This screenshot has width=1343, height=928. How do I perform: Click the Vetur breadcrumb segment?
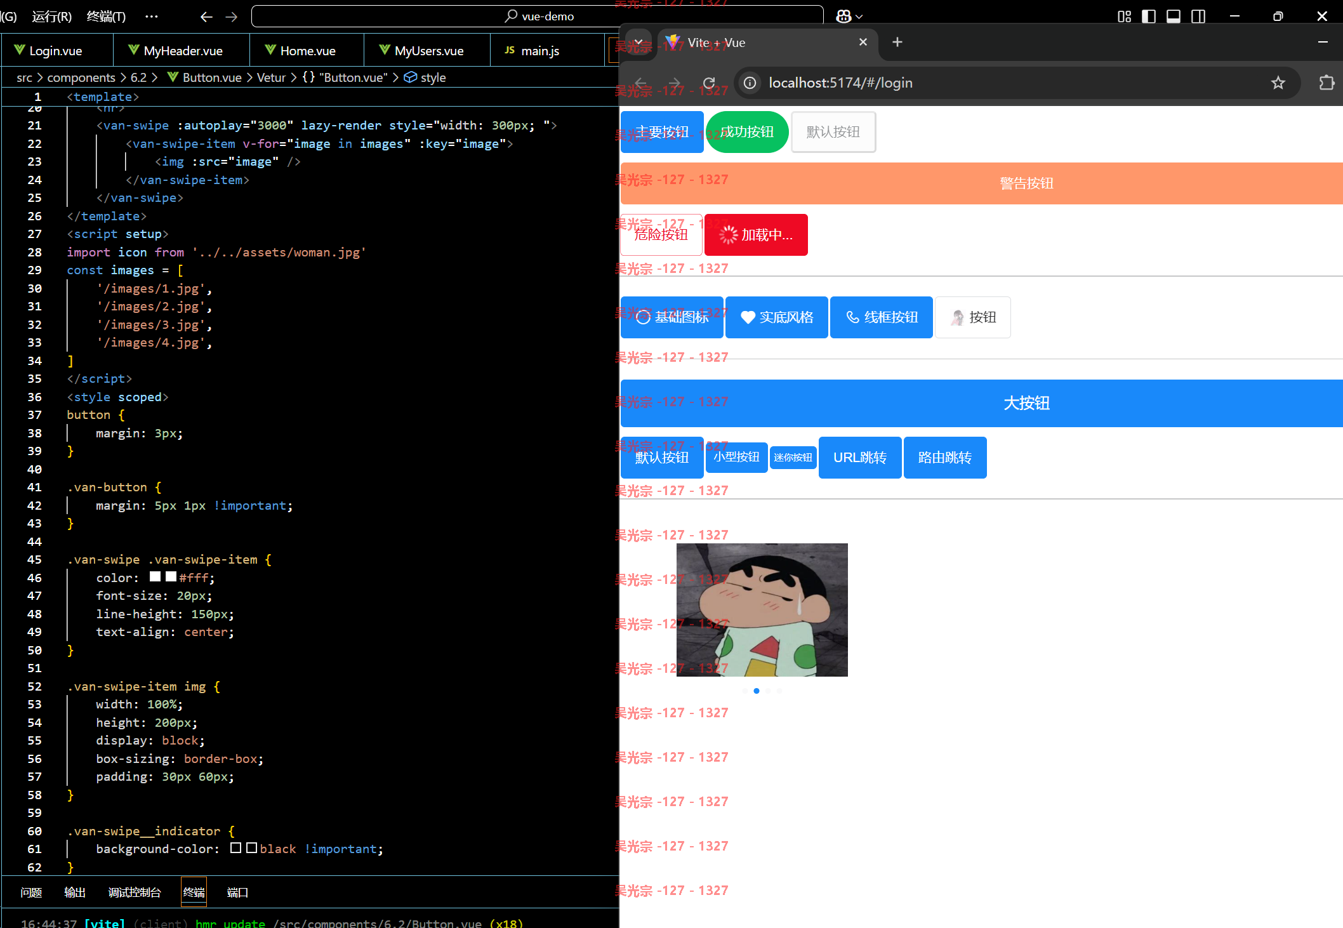click(x=271, y=77)
